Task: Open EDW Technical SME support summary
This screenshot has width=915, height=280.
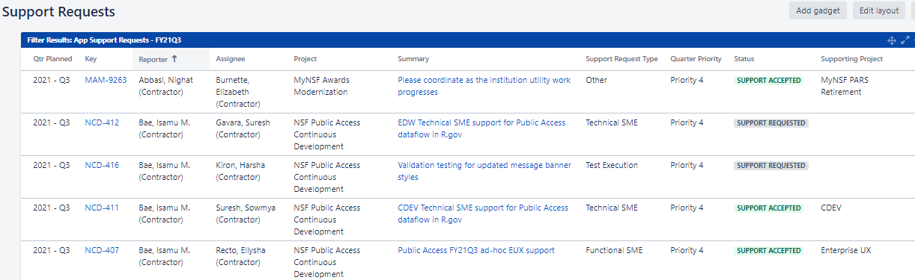Action: point(481,128)
